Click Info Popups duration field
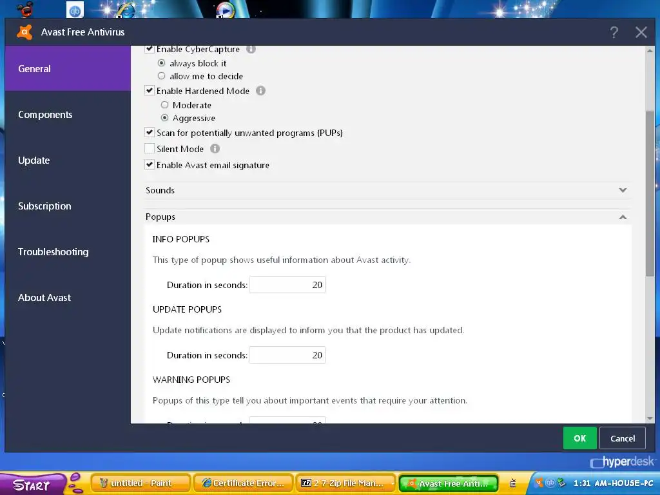This screenshot has height=495, width=660. 287,285
